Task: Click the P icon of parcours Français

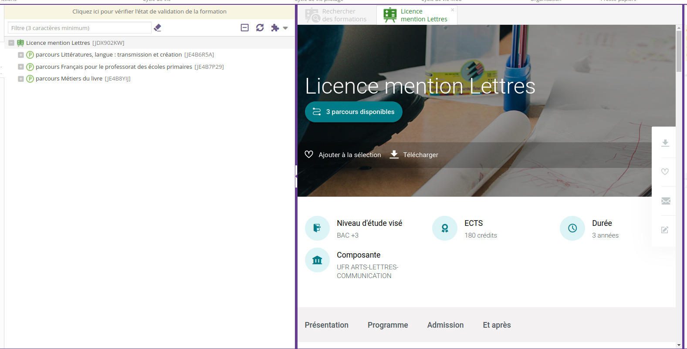Action: [x=30, y=67]
